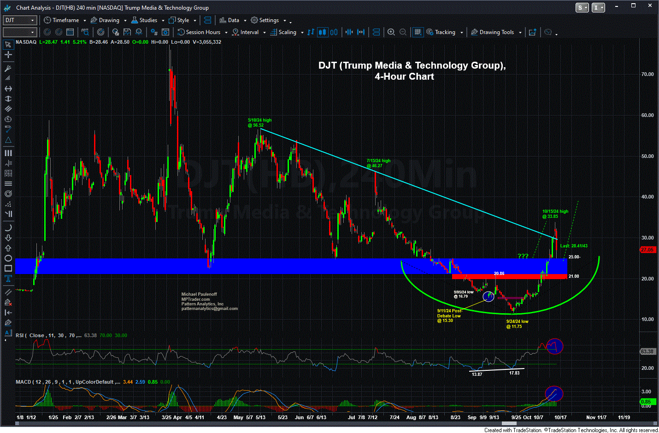The width and height of the screenshot is (659, 433).
Task: Select the MACD indicator label text
Action: [68, 382]
